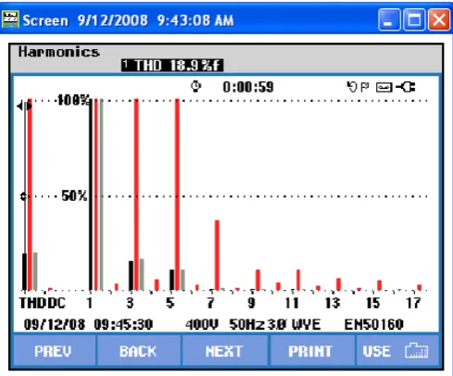
Task: Select the THD 18.9 %f readout
Action: (x=172, y=65)
